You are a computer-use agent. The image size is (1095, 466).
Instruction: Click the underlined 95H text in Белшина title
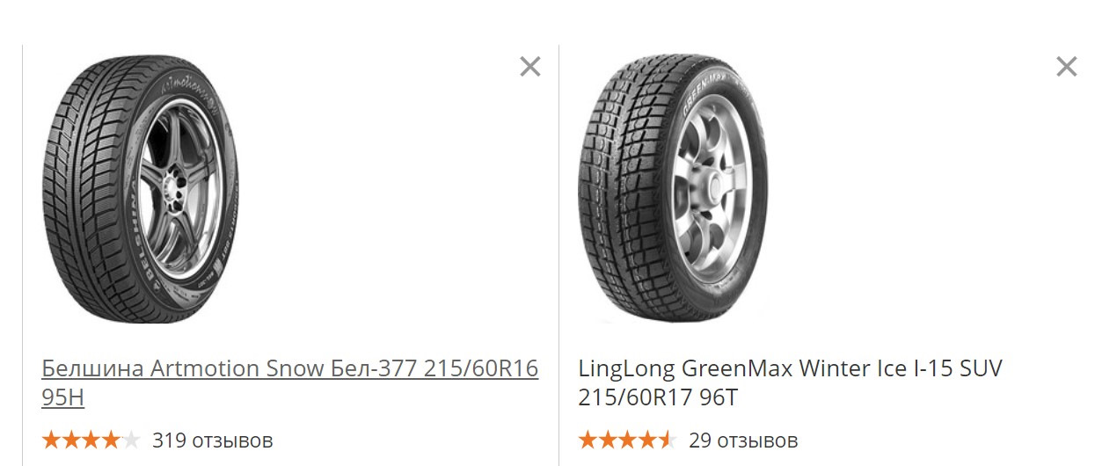[62, 397]
